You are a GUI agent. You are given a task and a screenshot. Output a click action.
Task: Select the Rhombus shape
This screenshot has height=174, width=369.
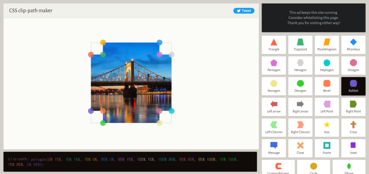click(353, 45)
